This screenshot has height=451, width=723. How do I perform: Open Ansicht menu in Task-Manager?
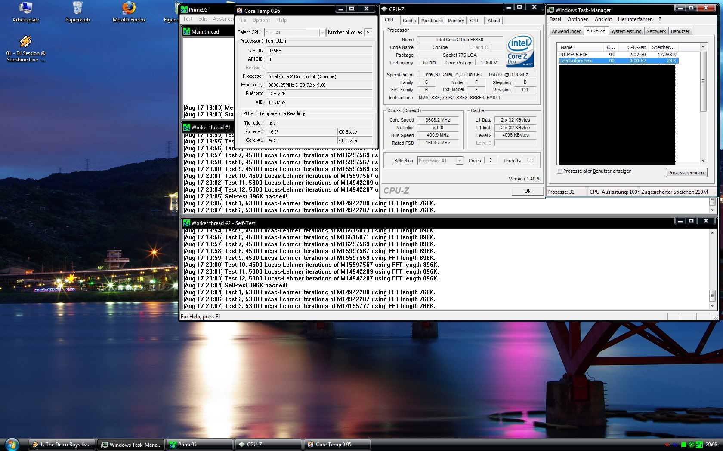(603, 19)
